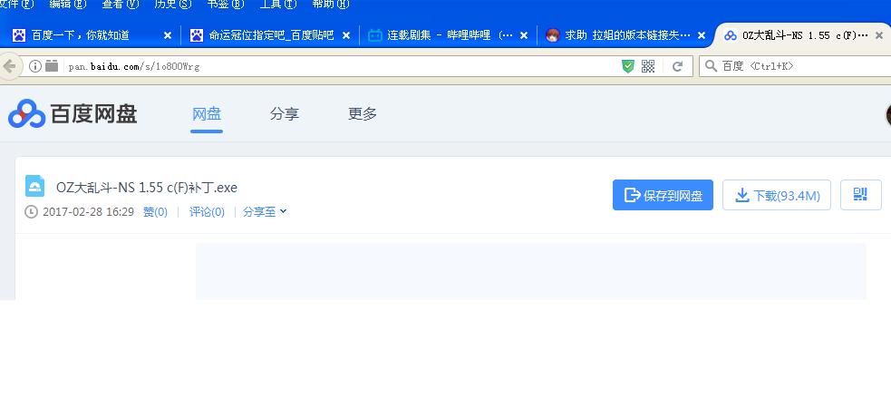This screenshot has height=408, width=891.
Task: Select the 分享 navigation item
Action: pyautogui.click(x=284, y=114)
